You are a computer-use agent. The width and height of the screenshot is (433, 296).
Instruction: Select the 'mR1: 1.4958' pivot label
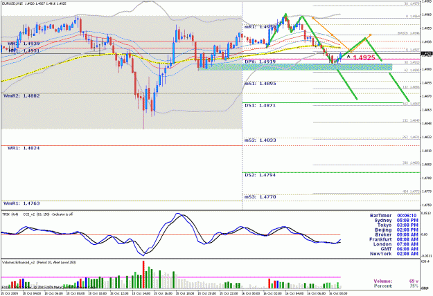click(260, 27)
